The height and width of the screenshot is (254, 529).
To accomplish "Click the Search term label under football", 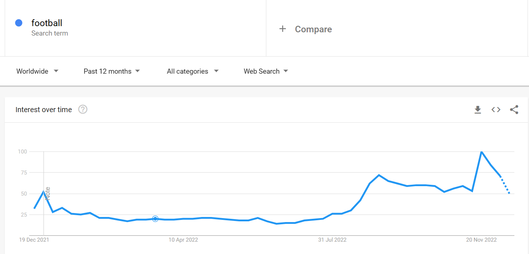I will tap(50, 33).
